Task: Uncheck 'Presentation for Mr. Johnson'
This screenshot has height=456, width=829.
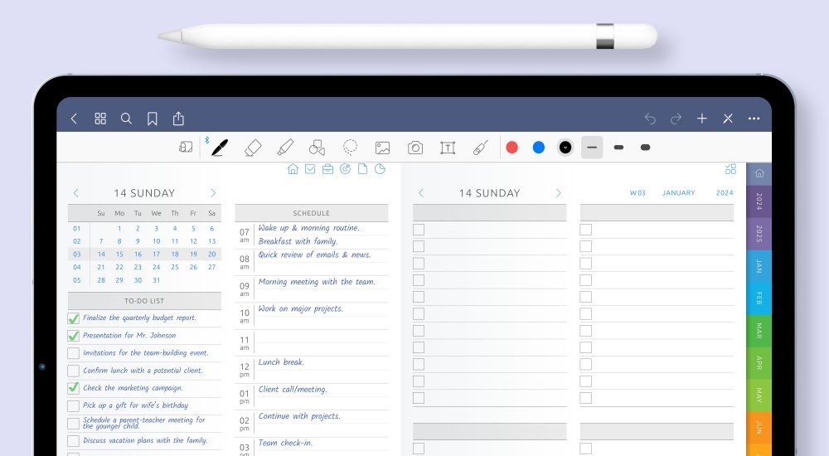Action: pos(74,336)
